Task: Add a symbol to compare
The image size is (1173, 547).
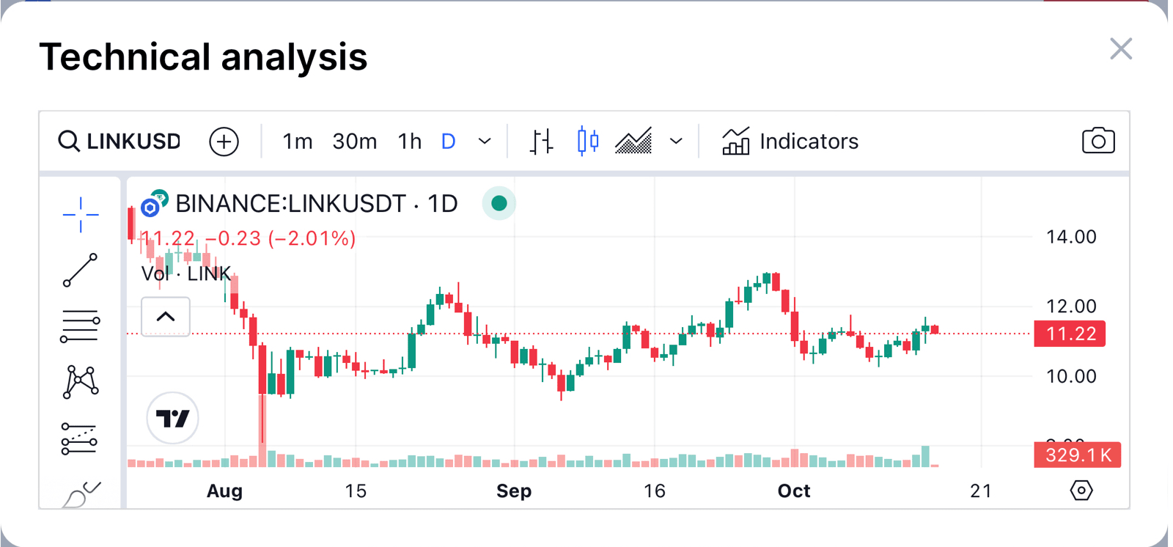Action: click(224, 142)
